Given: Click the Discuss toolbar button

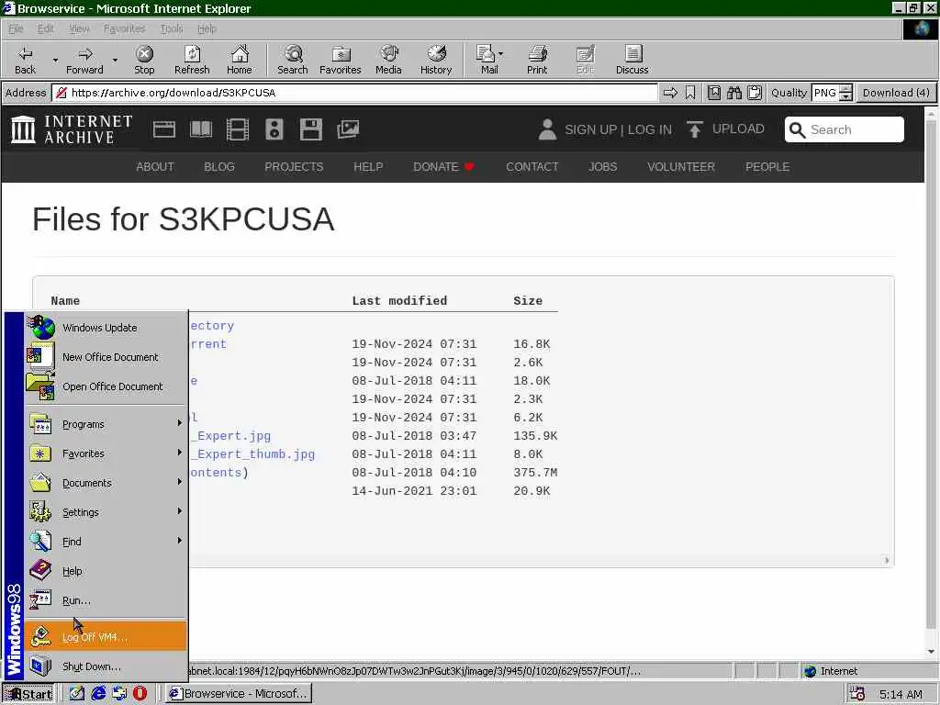Looking at the screenshot, I should tap(632, 60).
